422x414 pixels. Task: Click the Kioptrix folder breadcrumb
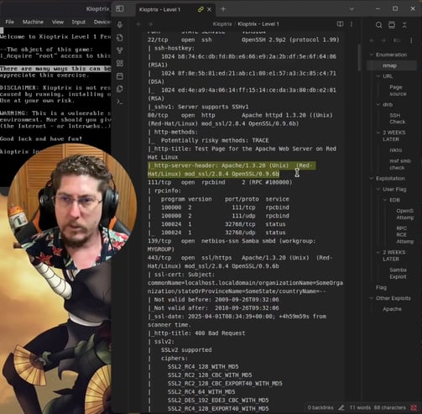click(222, 24)
